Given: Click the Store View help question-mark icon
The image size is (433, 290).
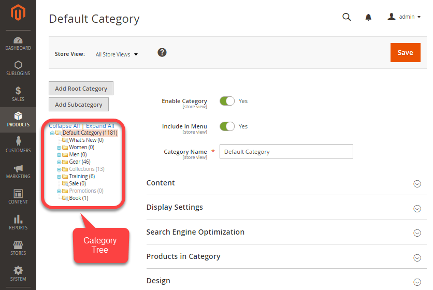Looking at the screenshot, I should pyautogui.click(x=162, y=52).
